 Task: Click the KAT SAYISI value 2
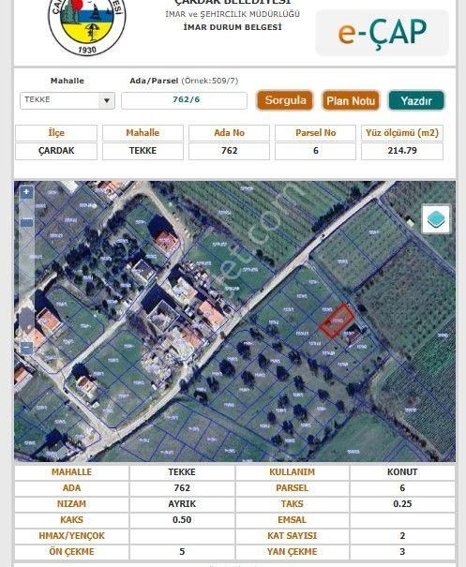click(402, 535)
